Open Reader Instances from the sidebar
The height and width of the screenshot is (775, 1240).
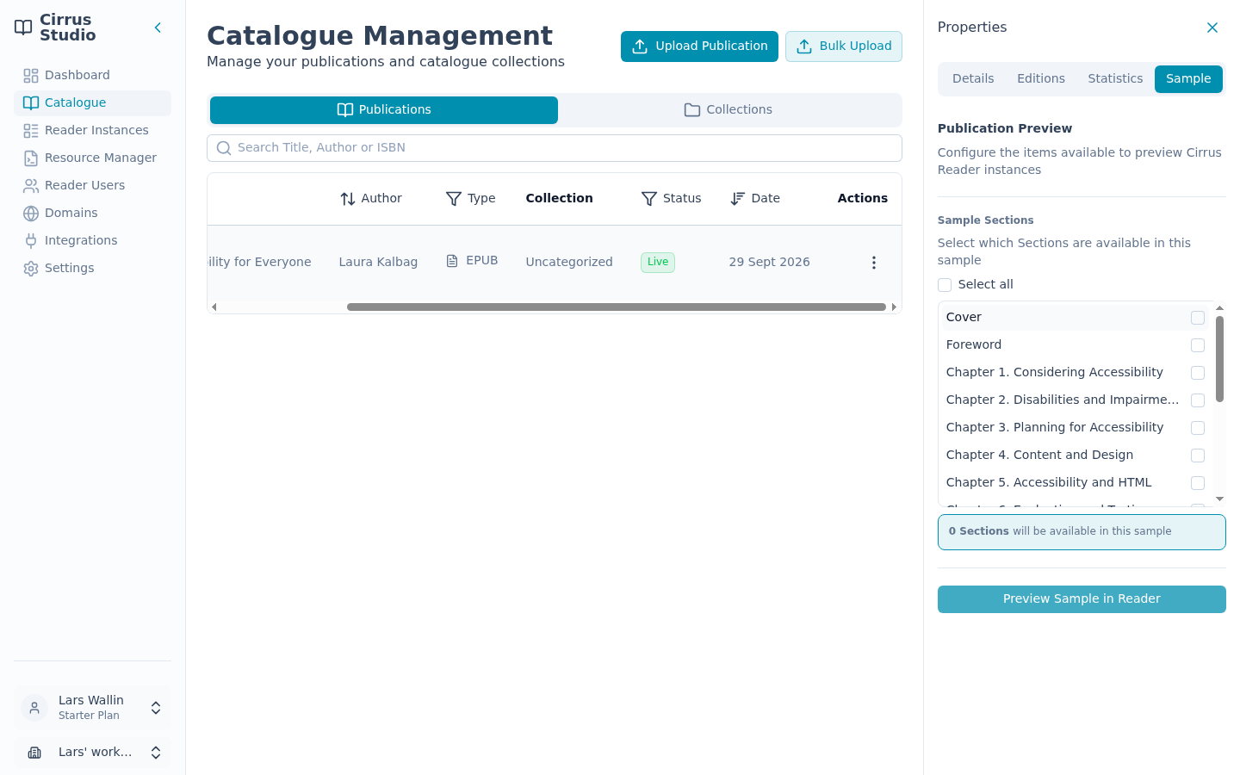pos(92,131)
